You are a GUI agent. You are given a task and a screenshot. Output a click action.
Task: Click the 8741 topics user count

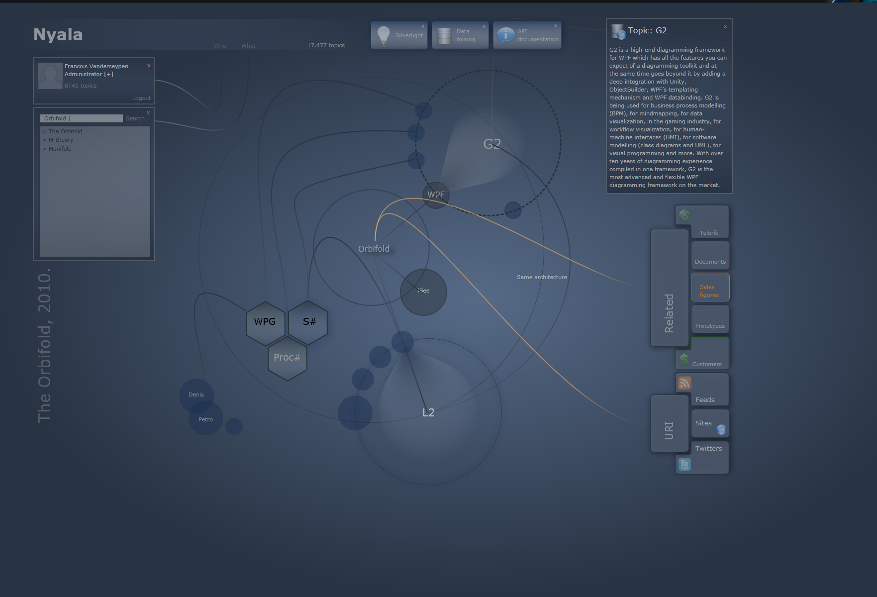pyautogui.click(x=81, y=86)
